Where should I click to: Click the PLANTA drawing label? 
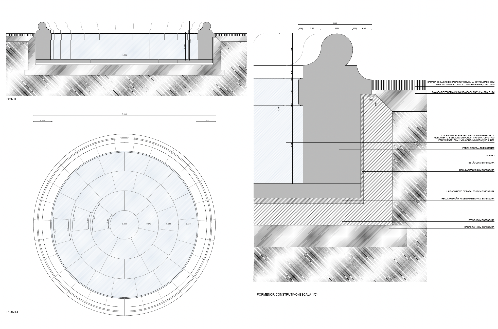[x=13, y=312]
